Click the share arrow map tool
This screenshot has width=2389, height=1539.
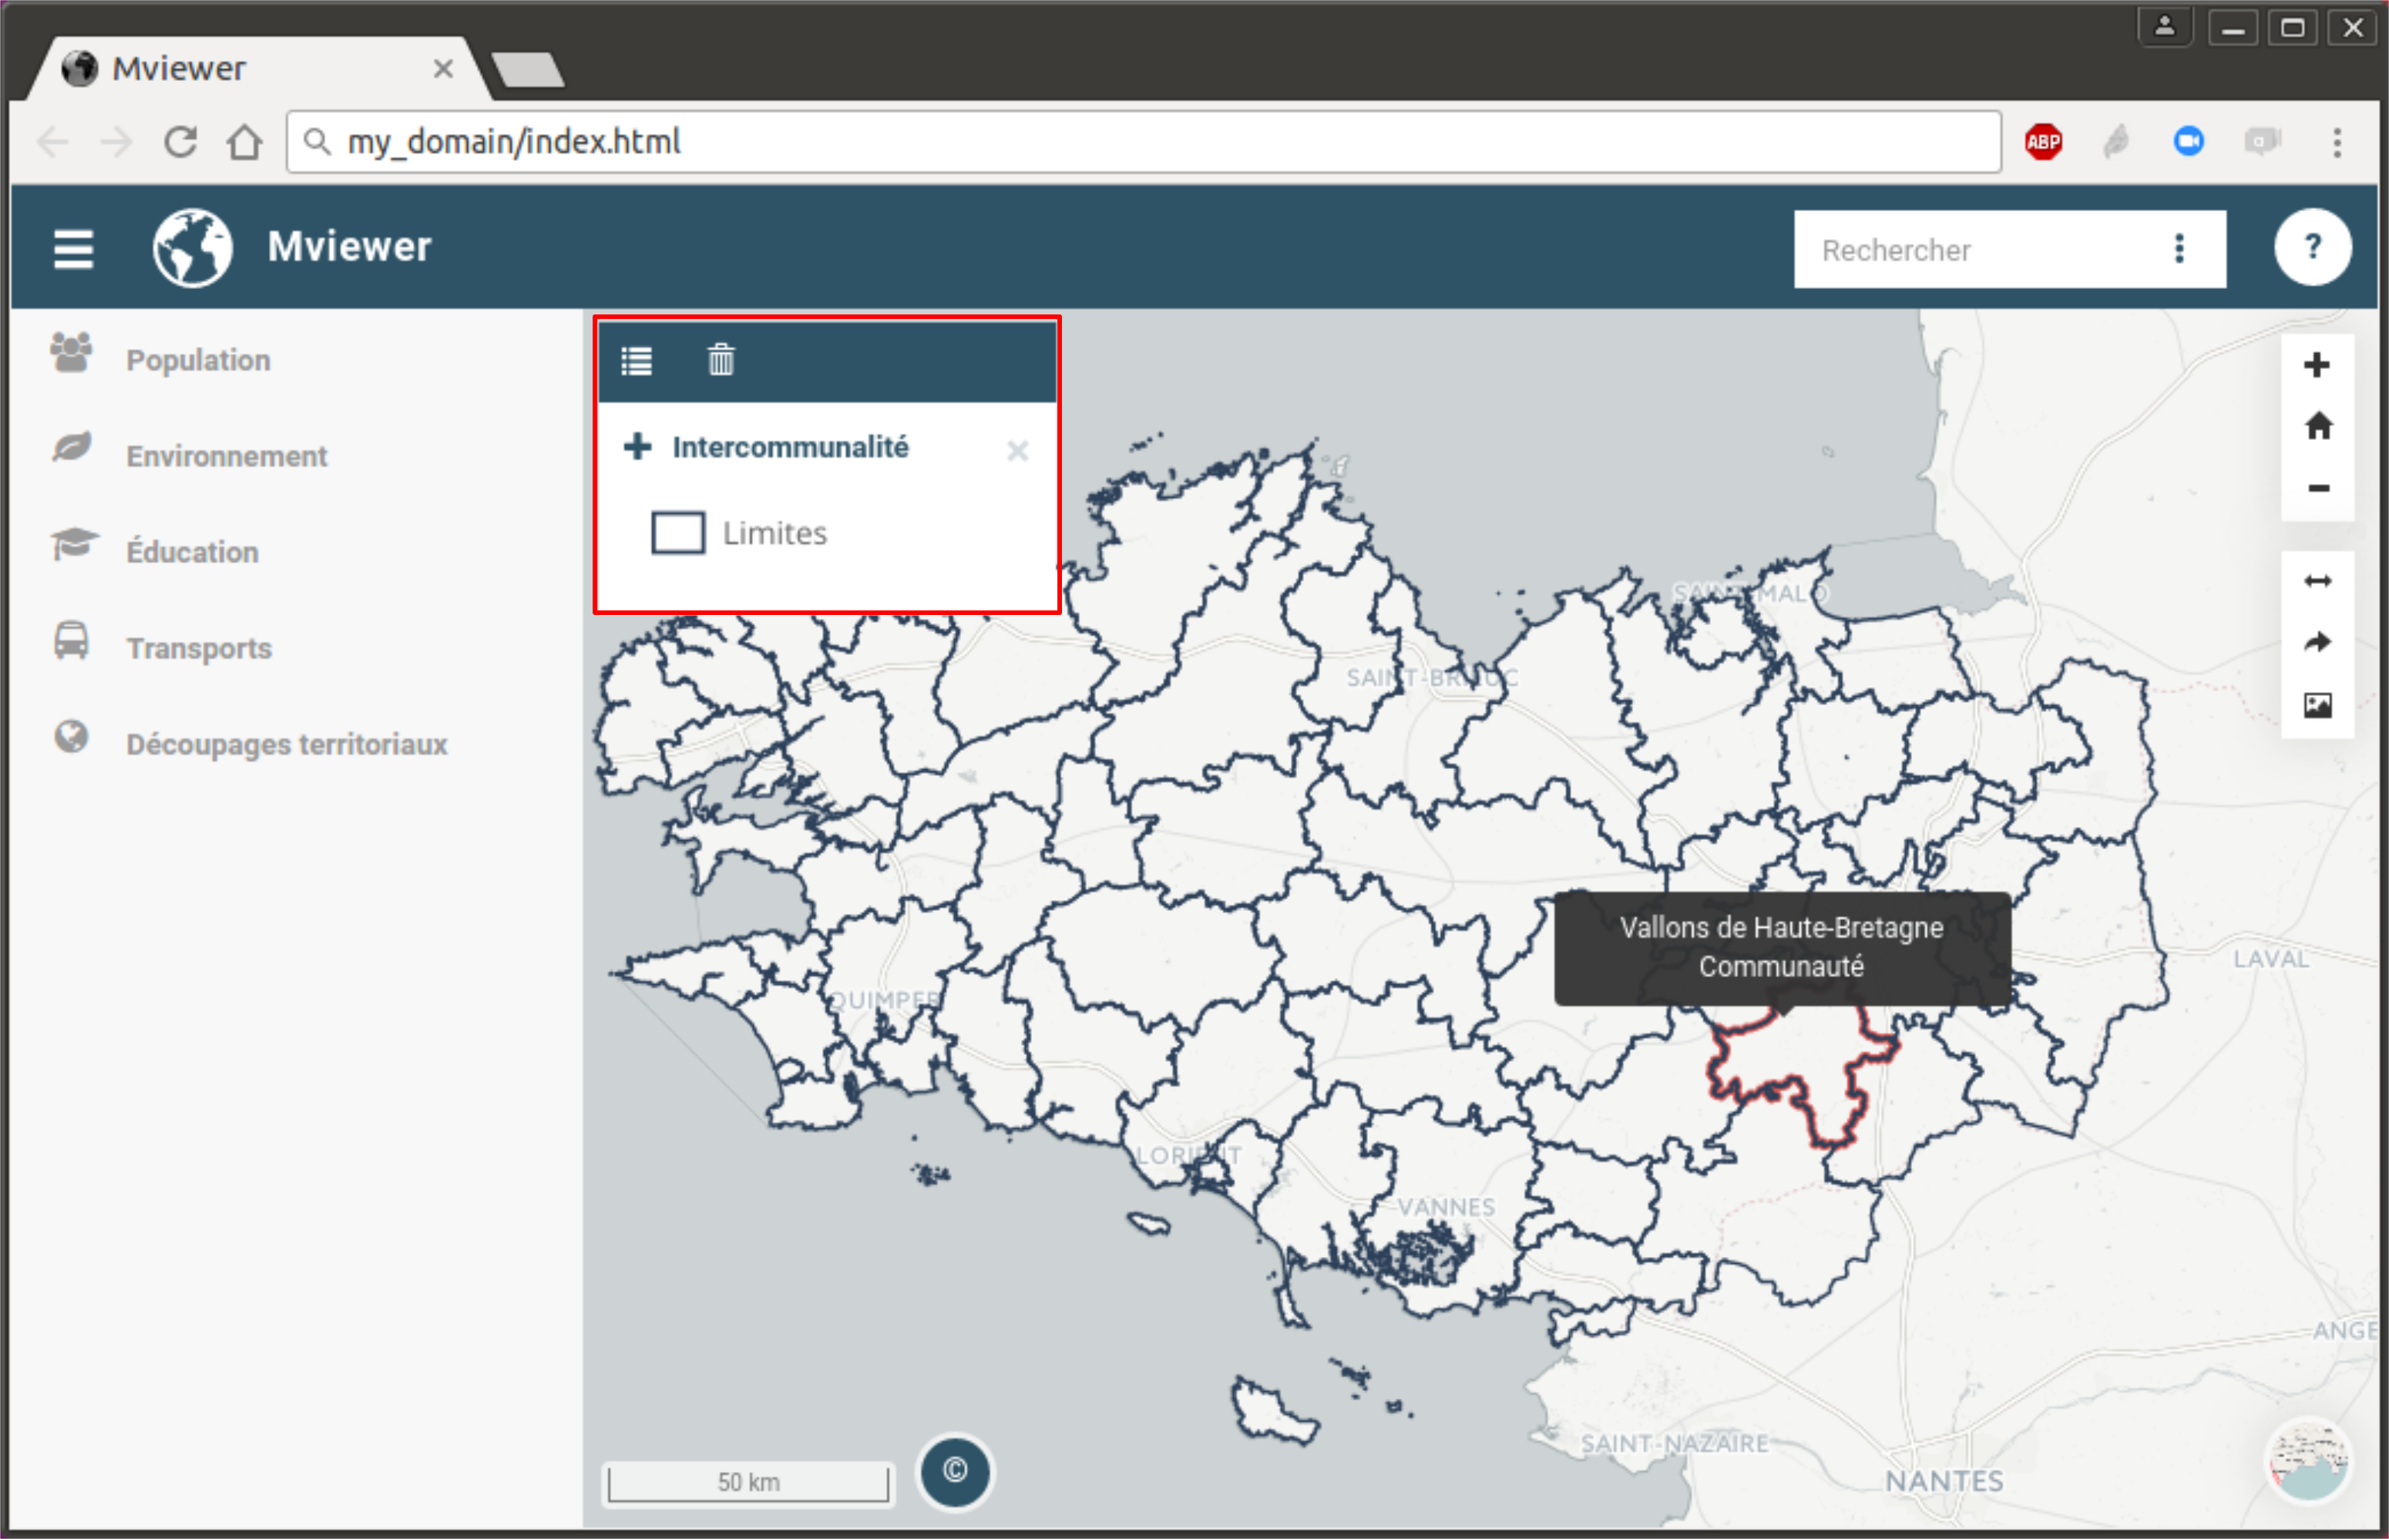click(x=2317, y=642)
